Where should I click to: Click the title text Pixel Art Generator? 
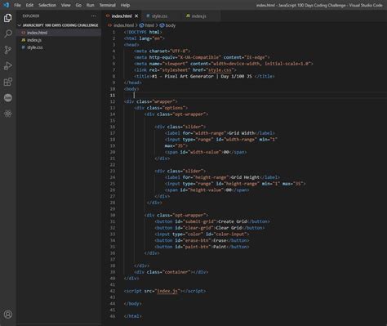click(x=189, y=76)
